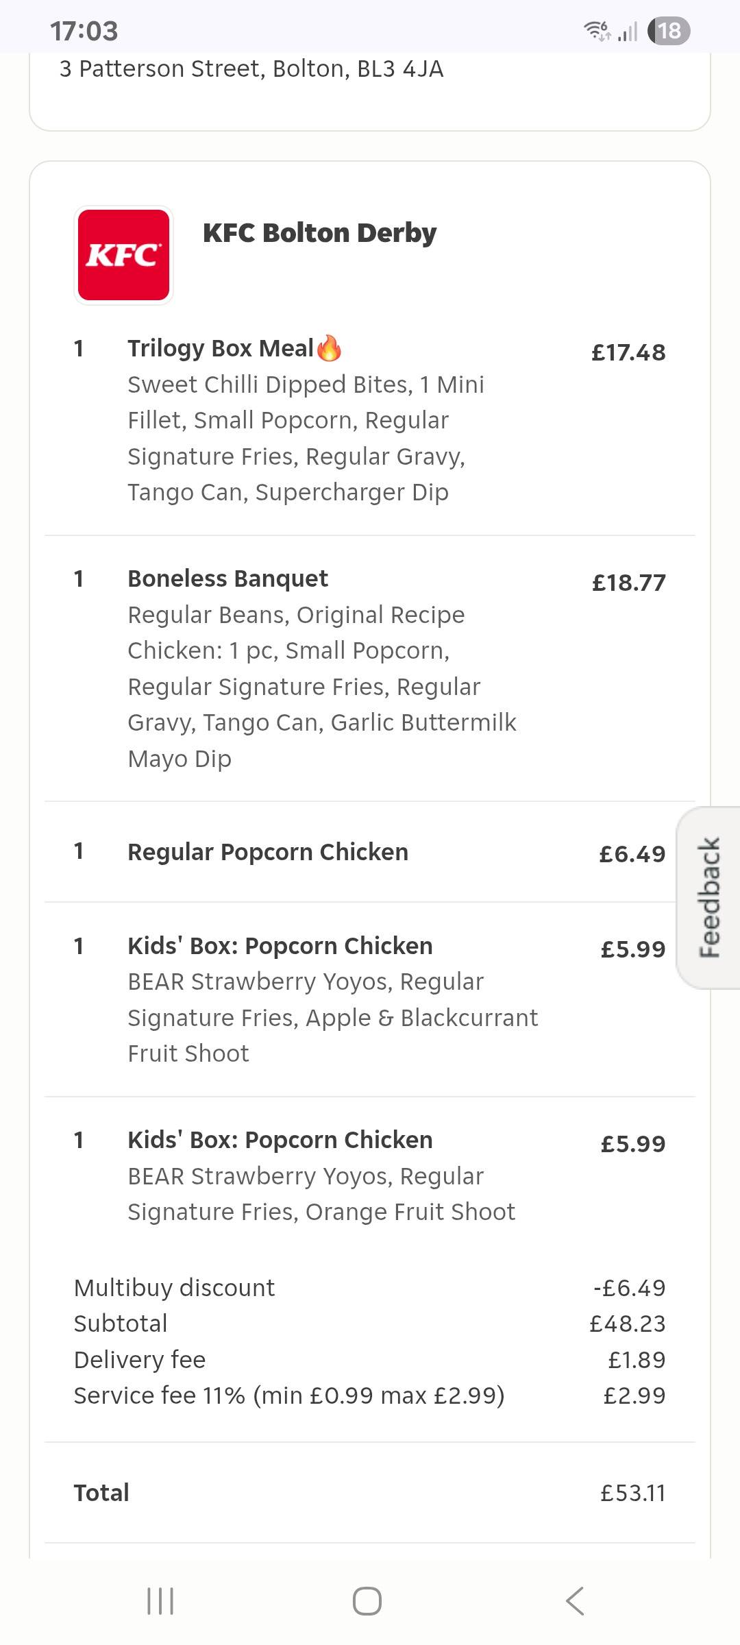This screenshot has width=740, height=1645.
Task: Tap the mobile signal strength bars
Action: [628, 32]
